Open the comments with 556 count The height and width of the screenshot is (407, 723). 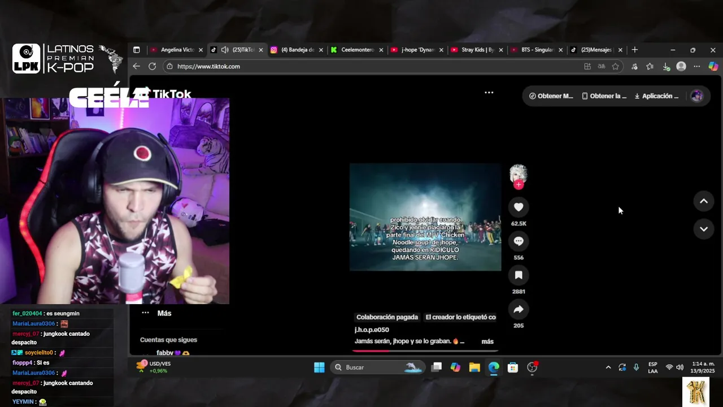click(x=519, y=241)
